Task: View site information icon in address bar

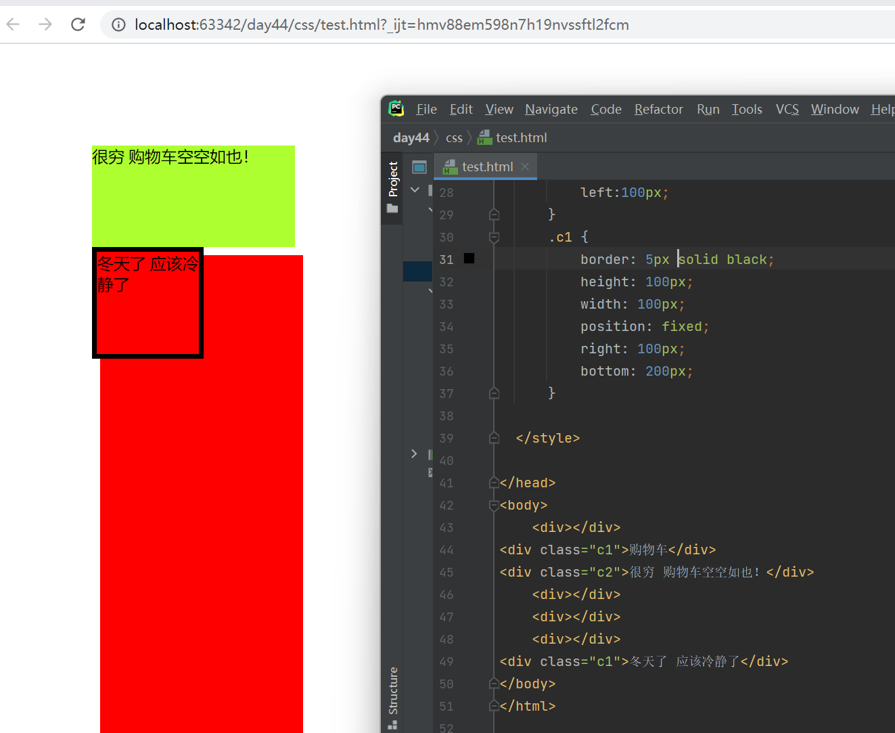Action: tap(118, 25)
